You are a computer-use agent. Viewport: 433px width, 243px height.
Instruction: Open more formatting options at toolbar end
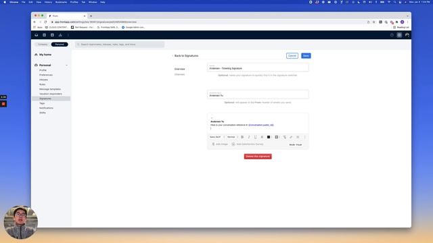(x=305, y=137)
